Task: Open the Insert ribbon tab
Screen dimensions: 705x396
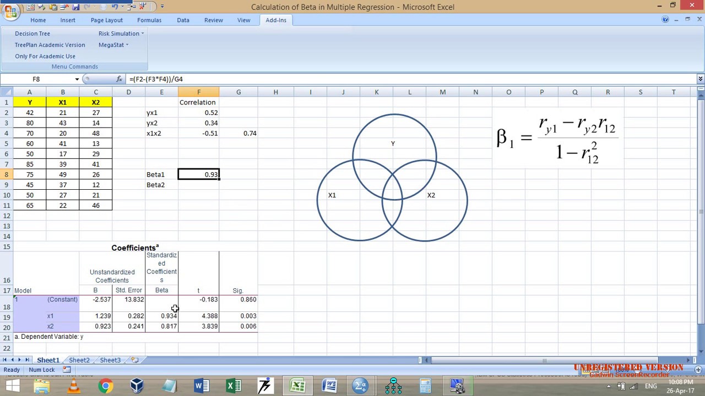Action: 68,20
